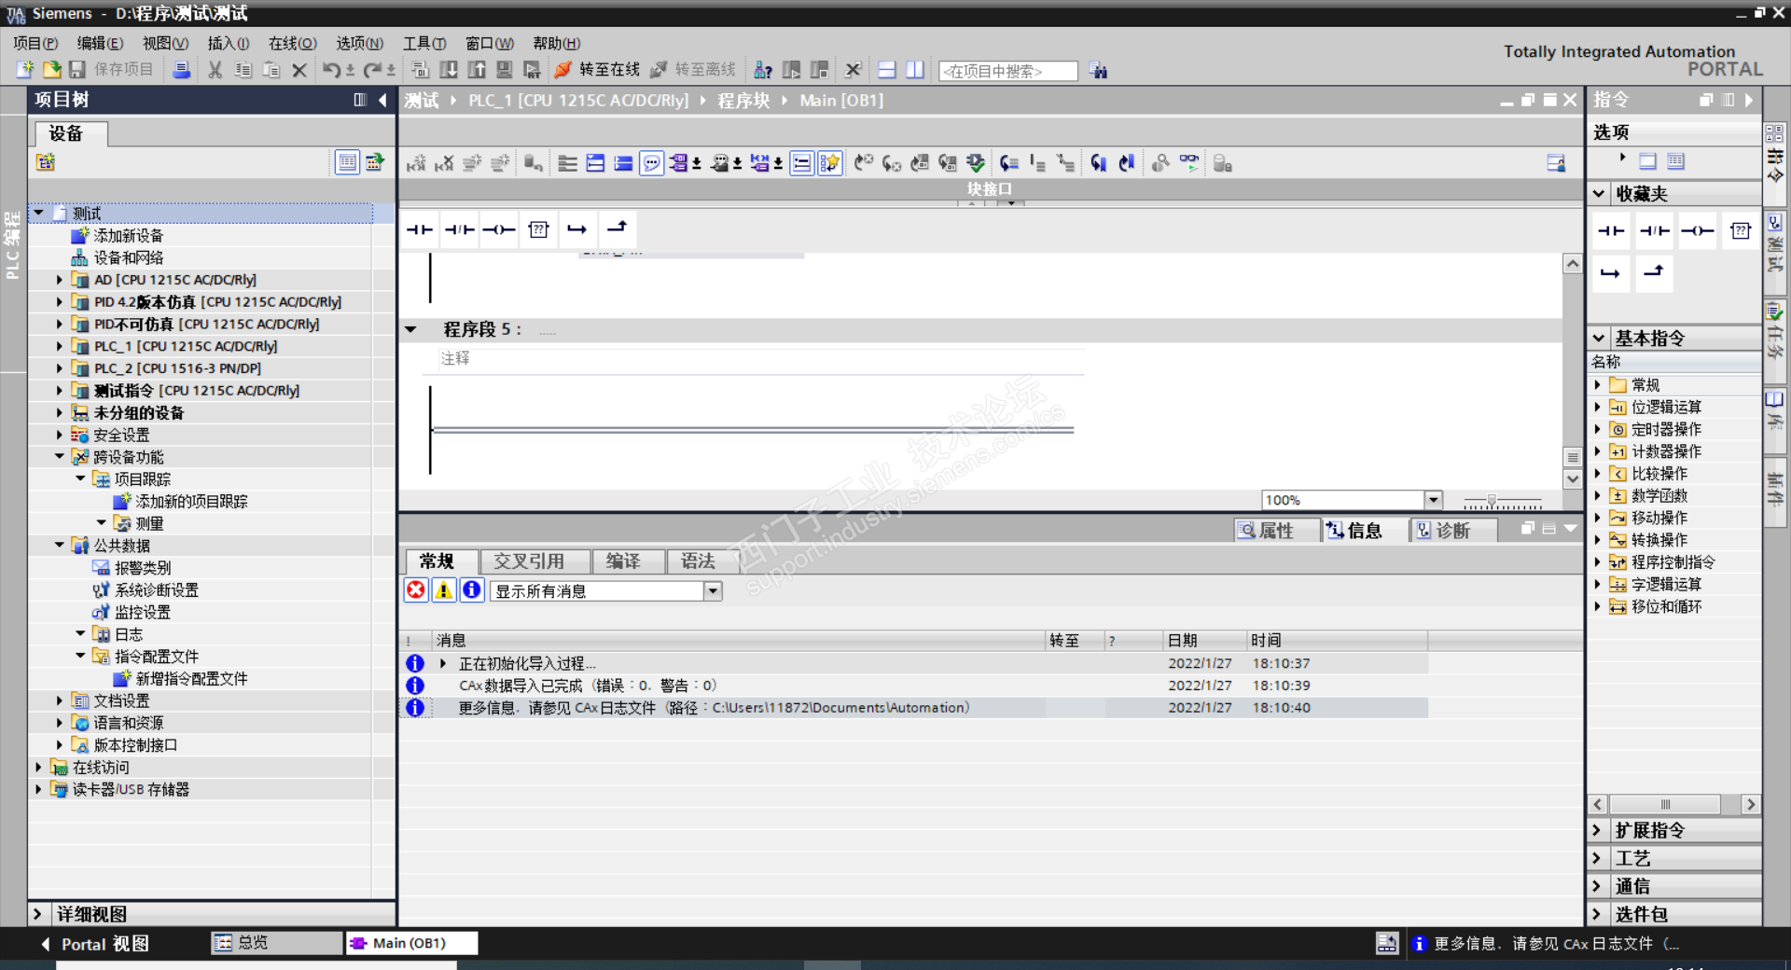Insert empty box from editor favorites bar
1791x970 pixels.
click(538, 229)
